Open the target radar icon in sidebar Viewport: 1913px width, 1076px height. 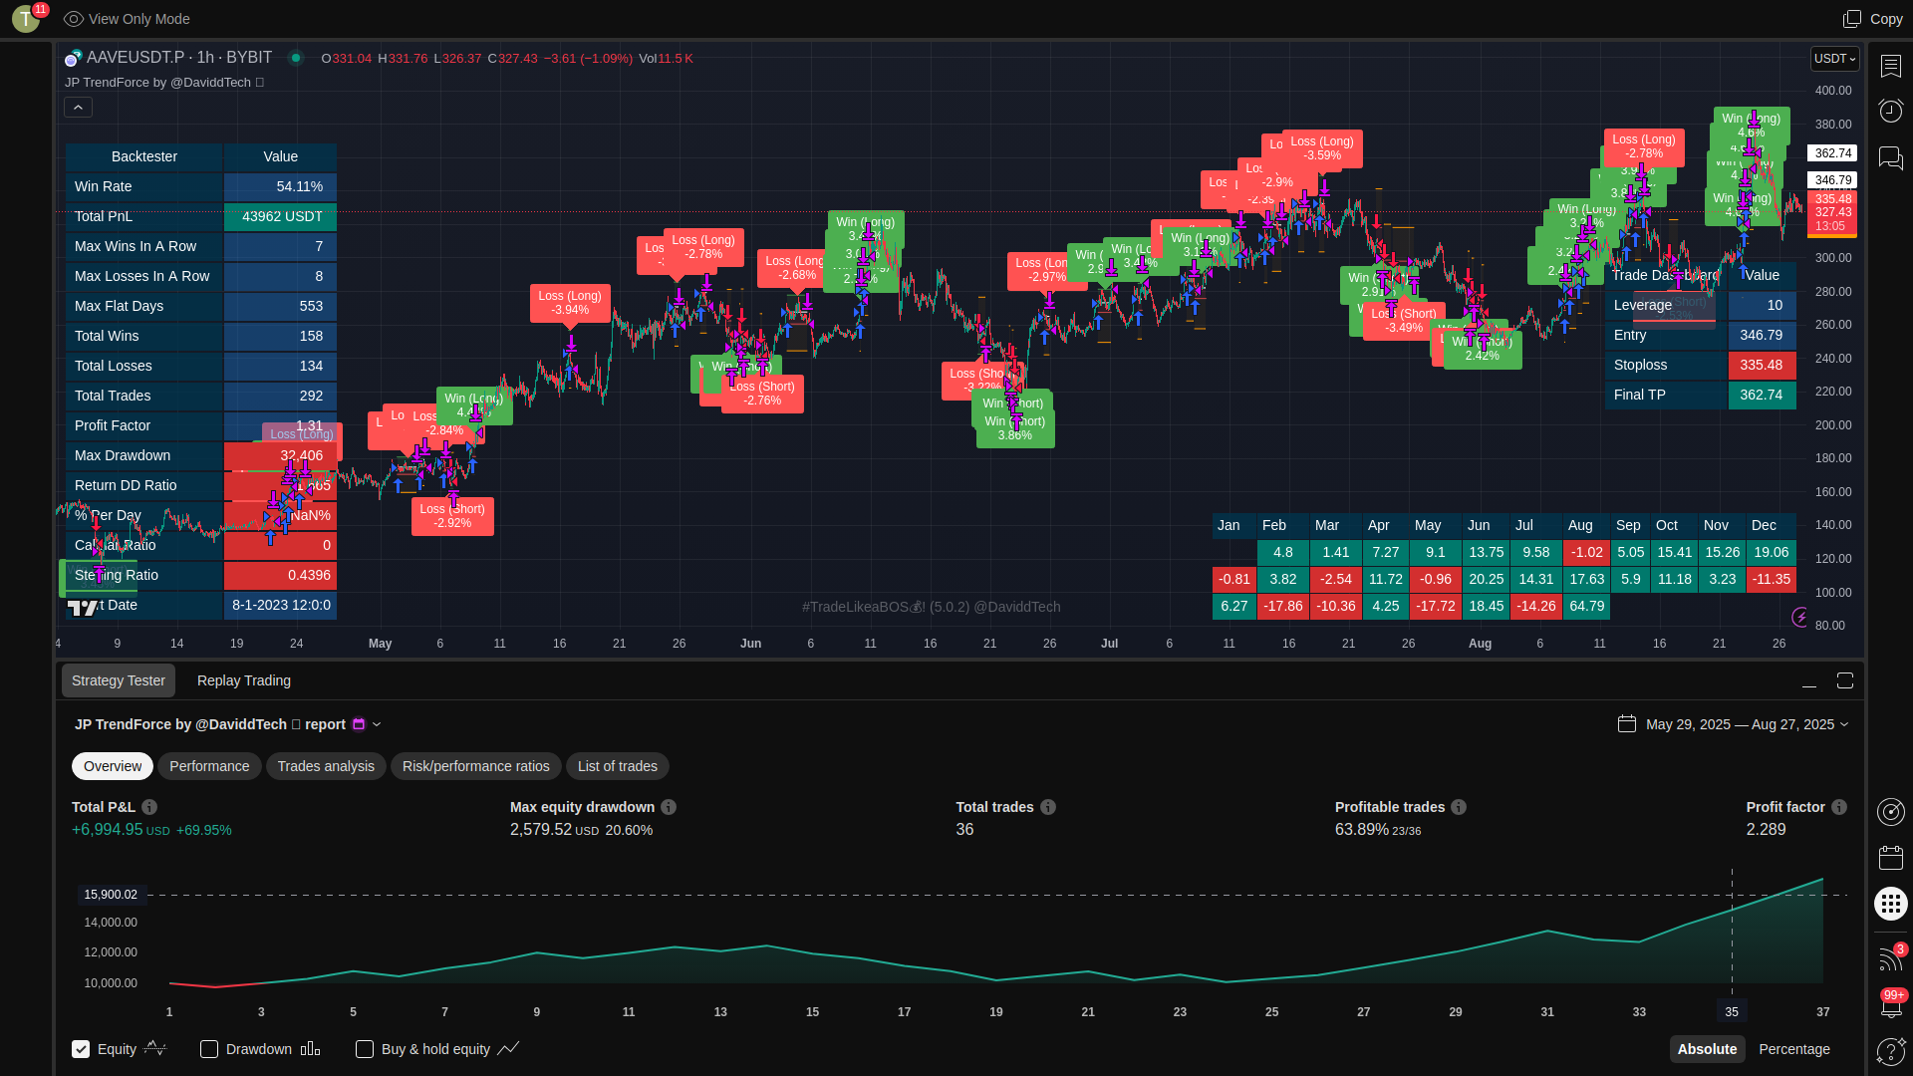[x=1890, y=812]
